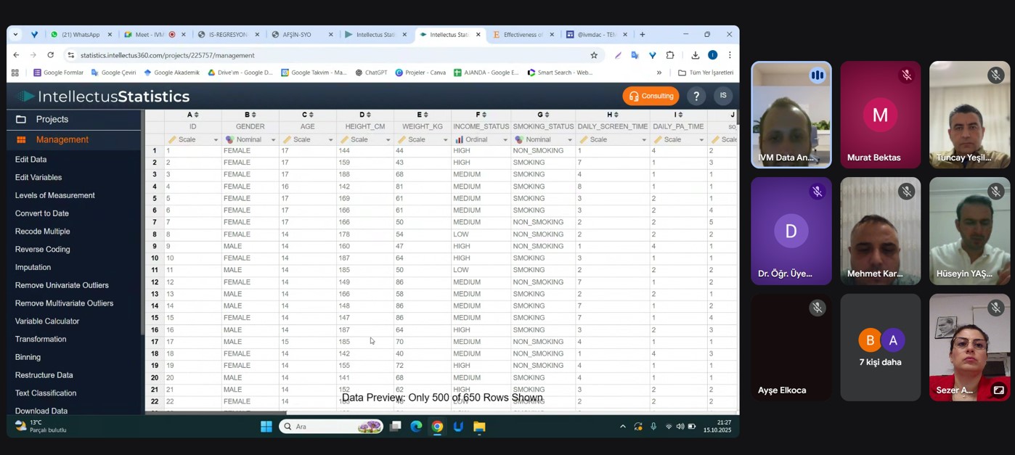
Task: Click the Projects folder icon in sidebar
Action: [21, 120]
